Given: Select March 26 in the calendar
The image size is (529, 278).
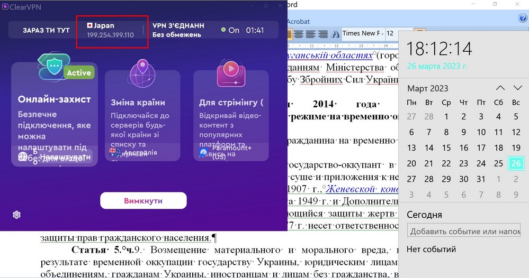Looking at the screenshot, I should click(x=516, y=163).
